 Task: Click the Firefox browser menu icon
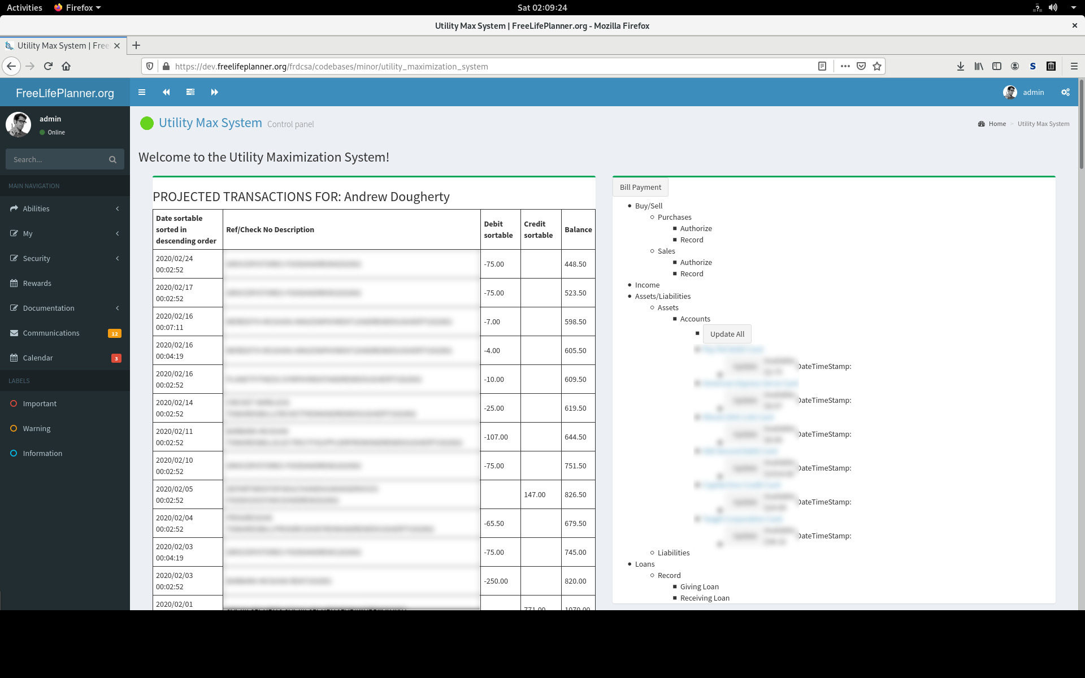[x=1074, y=66]
